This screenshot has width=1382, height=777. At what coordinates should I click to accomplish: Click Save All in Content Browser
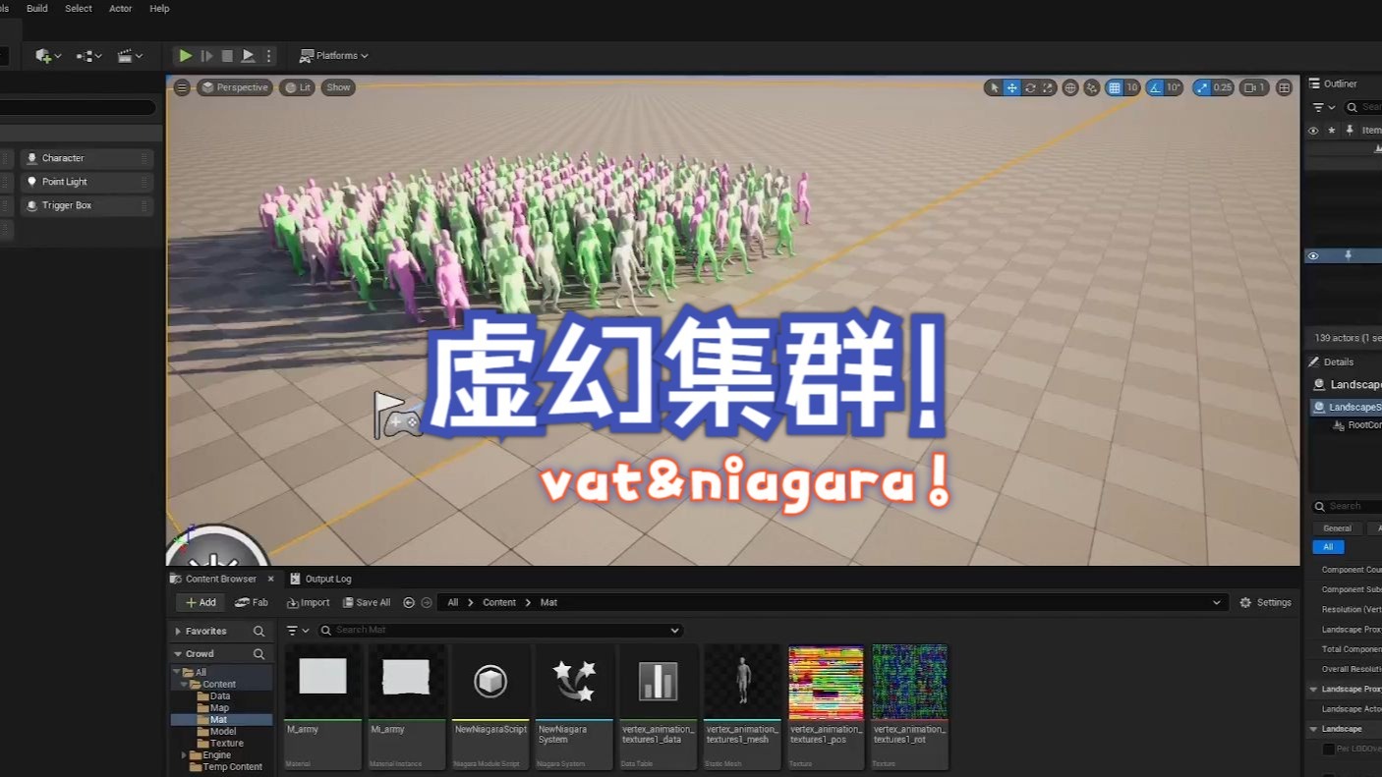[367, 602]
